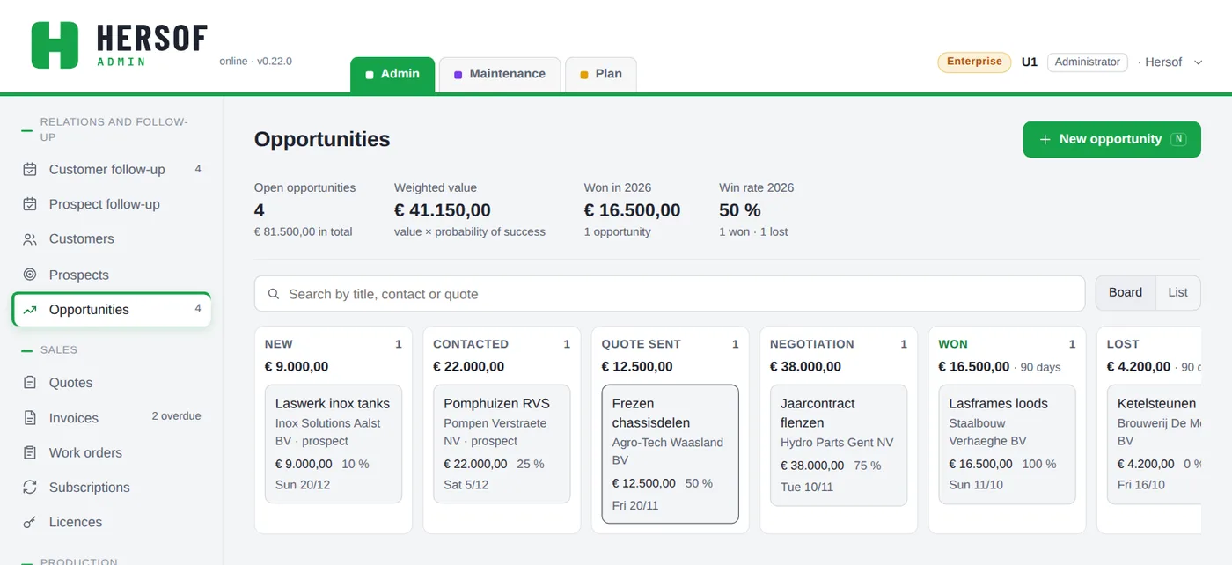Click the NEGOTIATION column header
Image resolution: width=1232 pixels, height=565 pixels.
click(812, 344)
